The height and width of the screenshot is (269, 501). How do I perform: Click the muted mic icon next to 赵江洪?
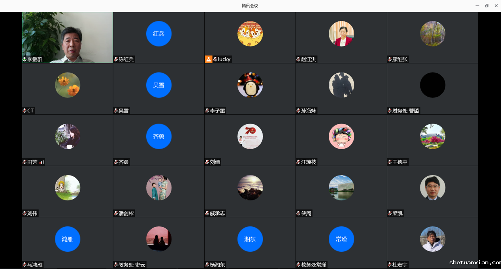(x=298, y=60)
